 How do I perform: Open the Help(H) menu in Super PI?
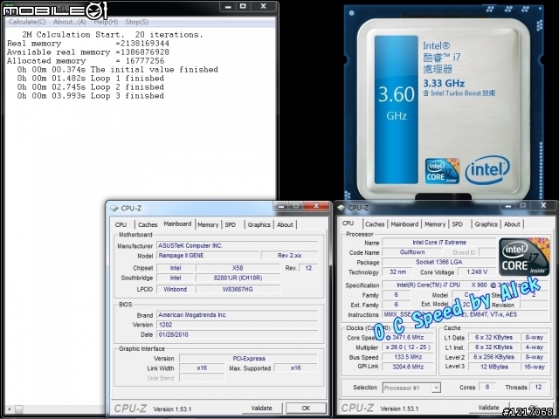pos(106,22)
